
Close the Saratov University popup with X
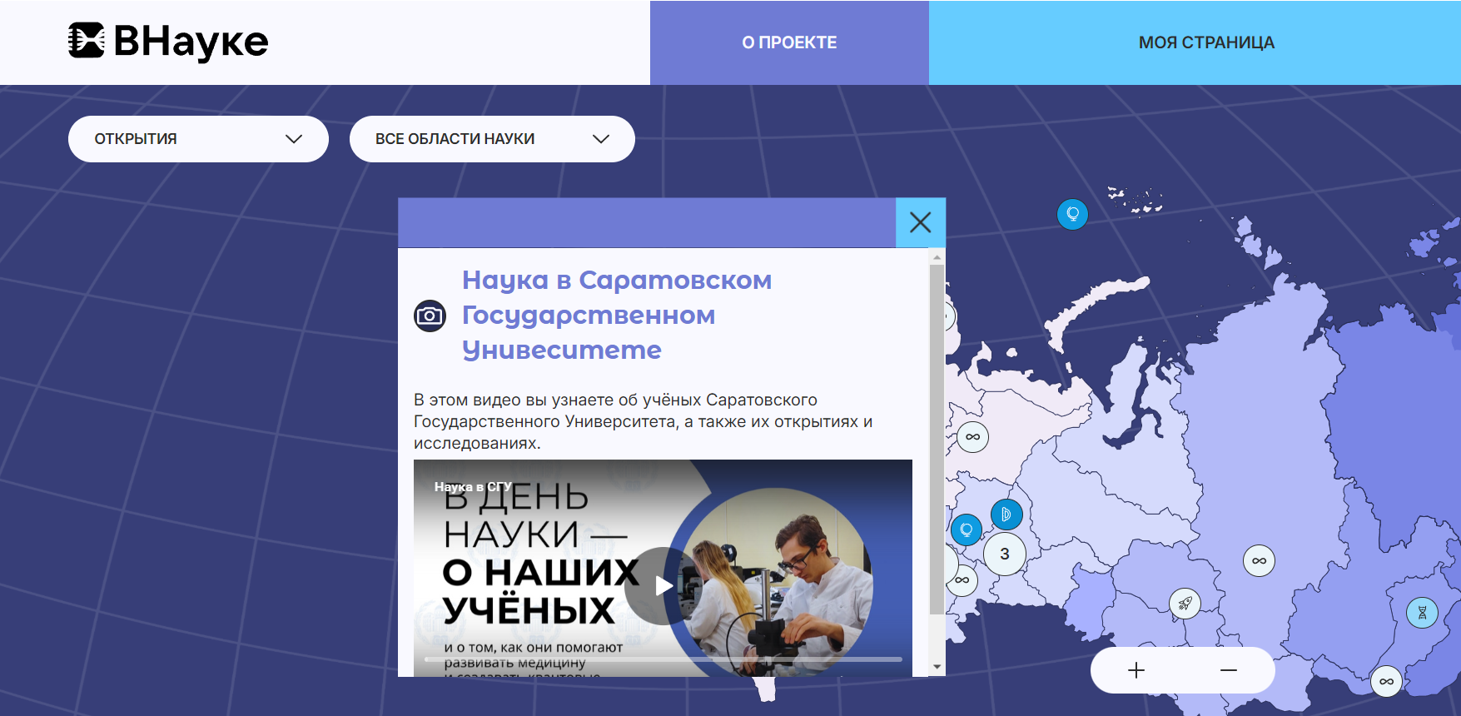point(920,222)
